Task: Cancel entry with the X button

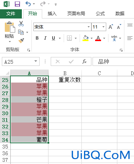Action: point(58,61)
